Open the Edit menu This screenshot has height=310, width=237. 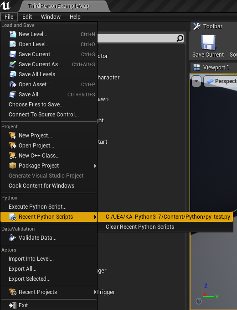pyautogui.click(x=27, y=17)
